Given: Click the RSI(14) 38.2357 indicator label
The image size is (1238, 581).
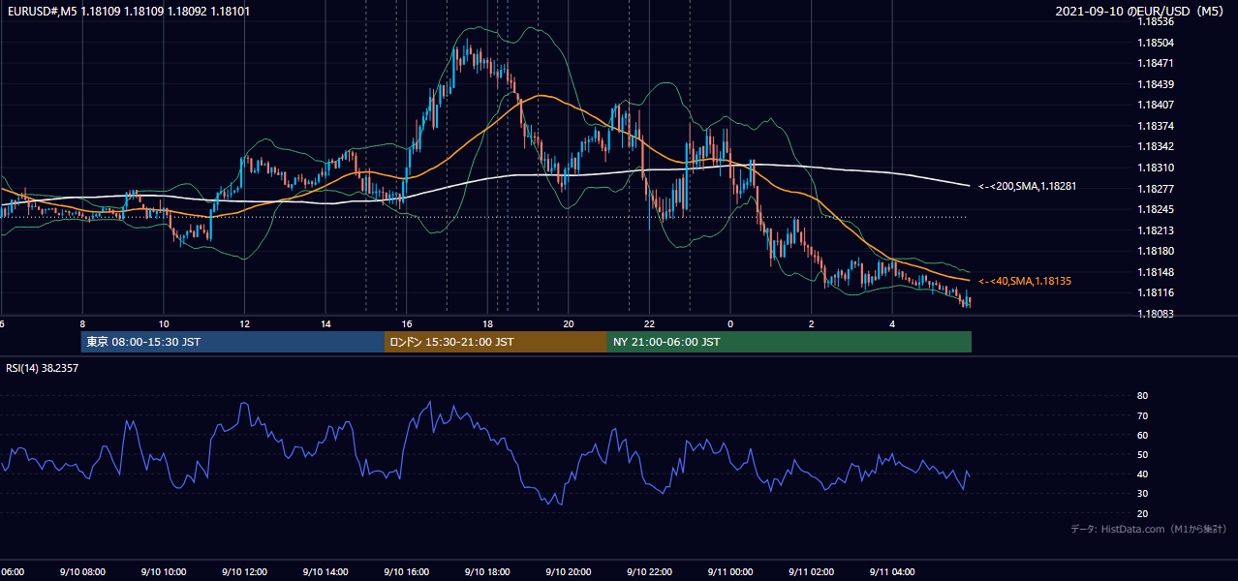Looking at the screenshot, I should click(x=43, y=368).
